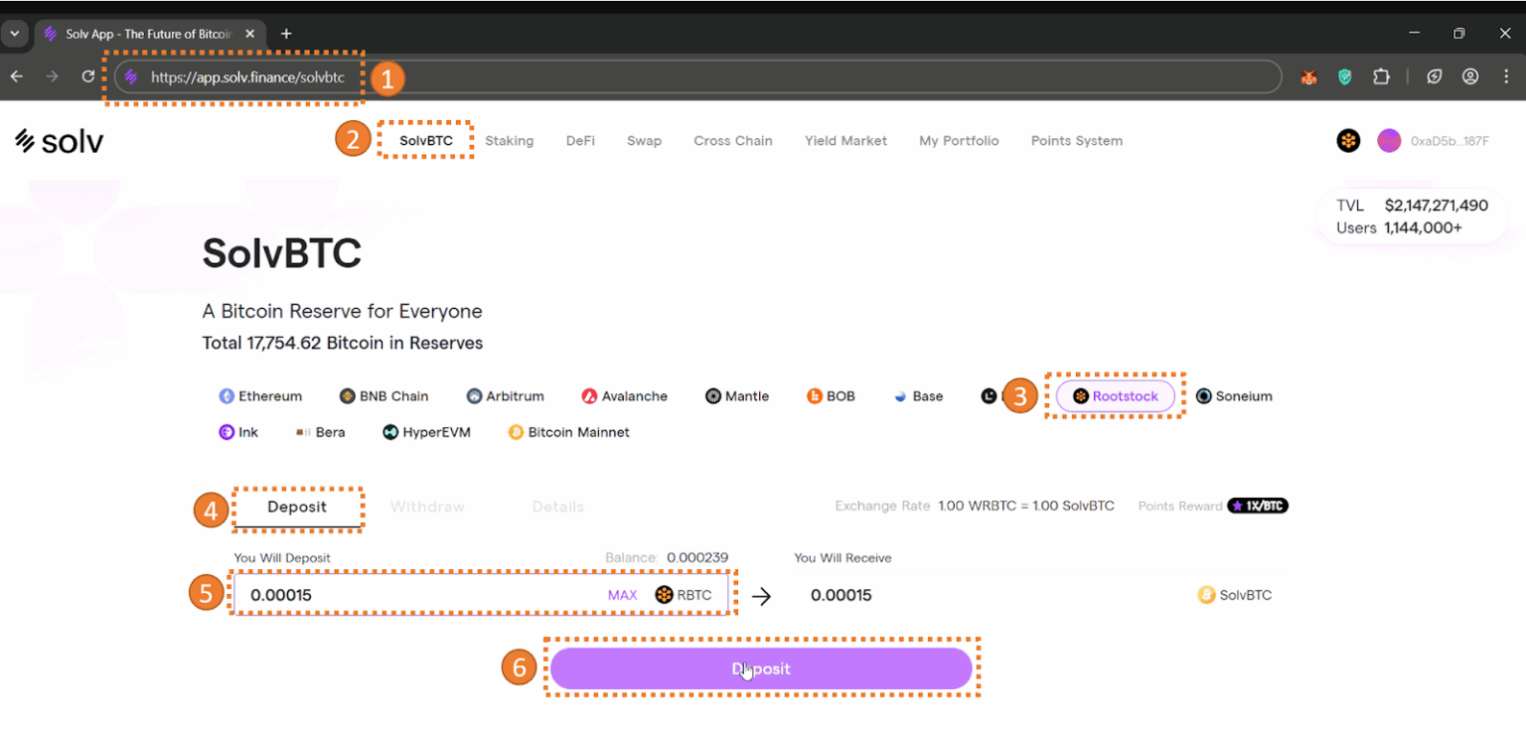This screenshot has width=1526, height=737.
Task: Switch to the Soneium chain
Action: (x=1234, y=396)
